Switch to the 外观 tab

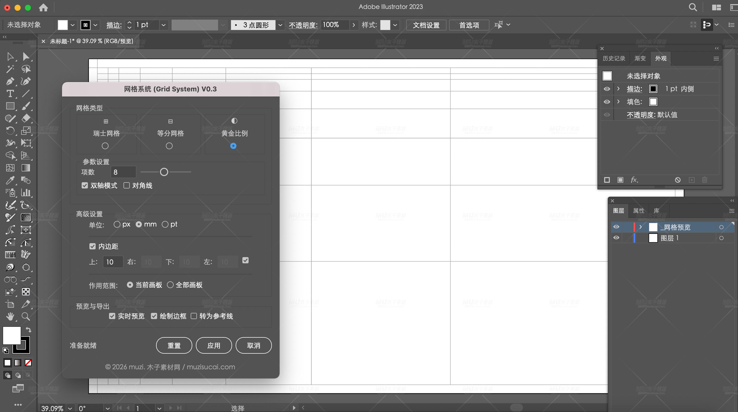click(x=661, y=58)
